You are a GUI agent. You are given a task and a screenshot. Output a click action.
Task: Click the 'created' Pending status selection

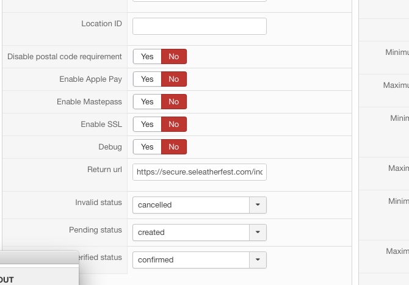190,233
